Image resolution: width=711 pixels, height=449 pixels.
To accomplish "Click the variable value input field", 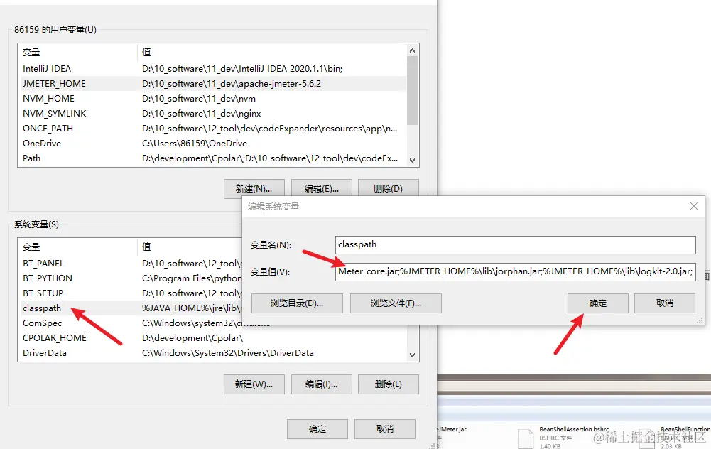I will point(515,271).
